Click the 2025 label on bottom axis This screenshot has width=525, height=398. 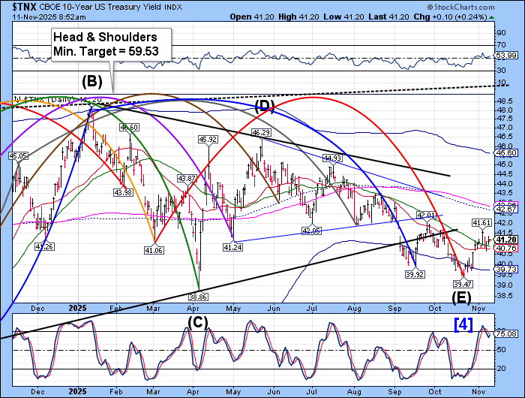pyautogui.click(x=76, y=391)
